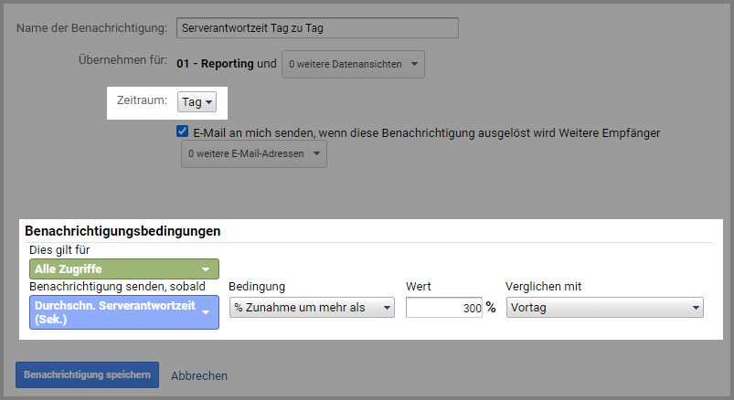Click the 'Benachrichtigung senden, sobald' label

[x=118, y=287]
